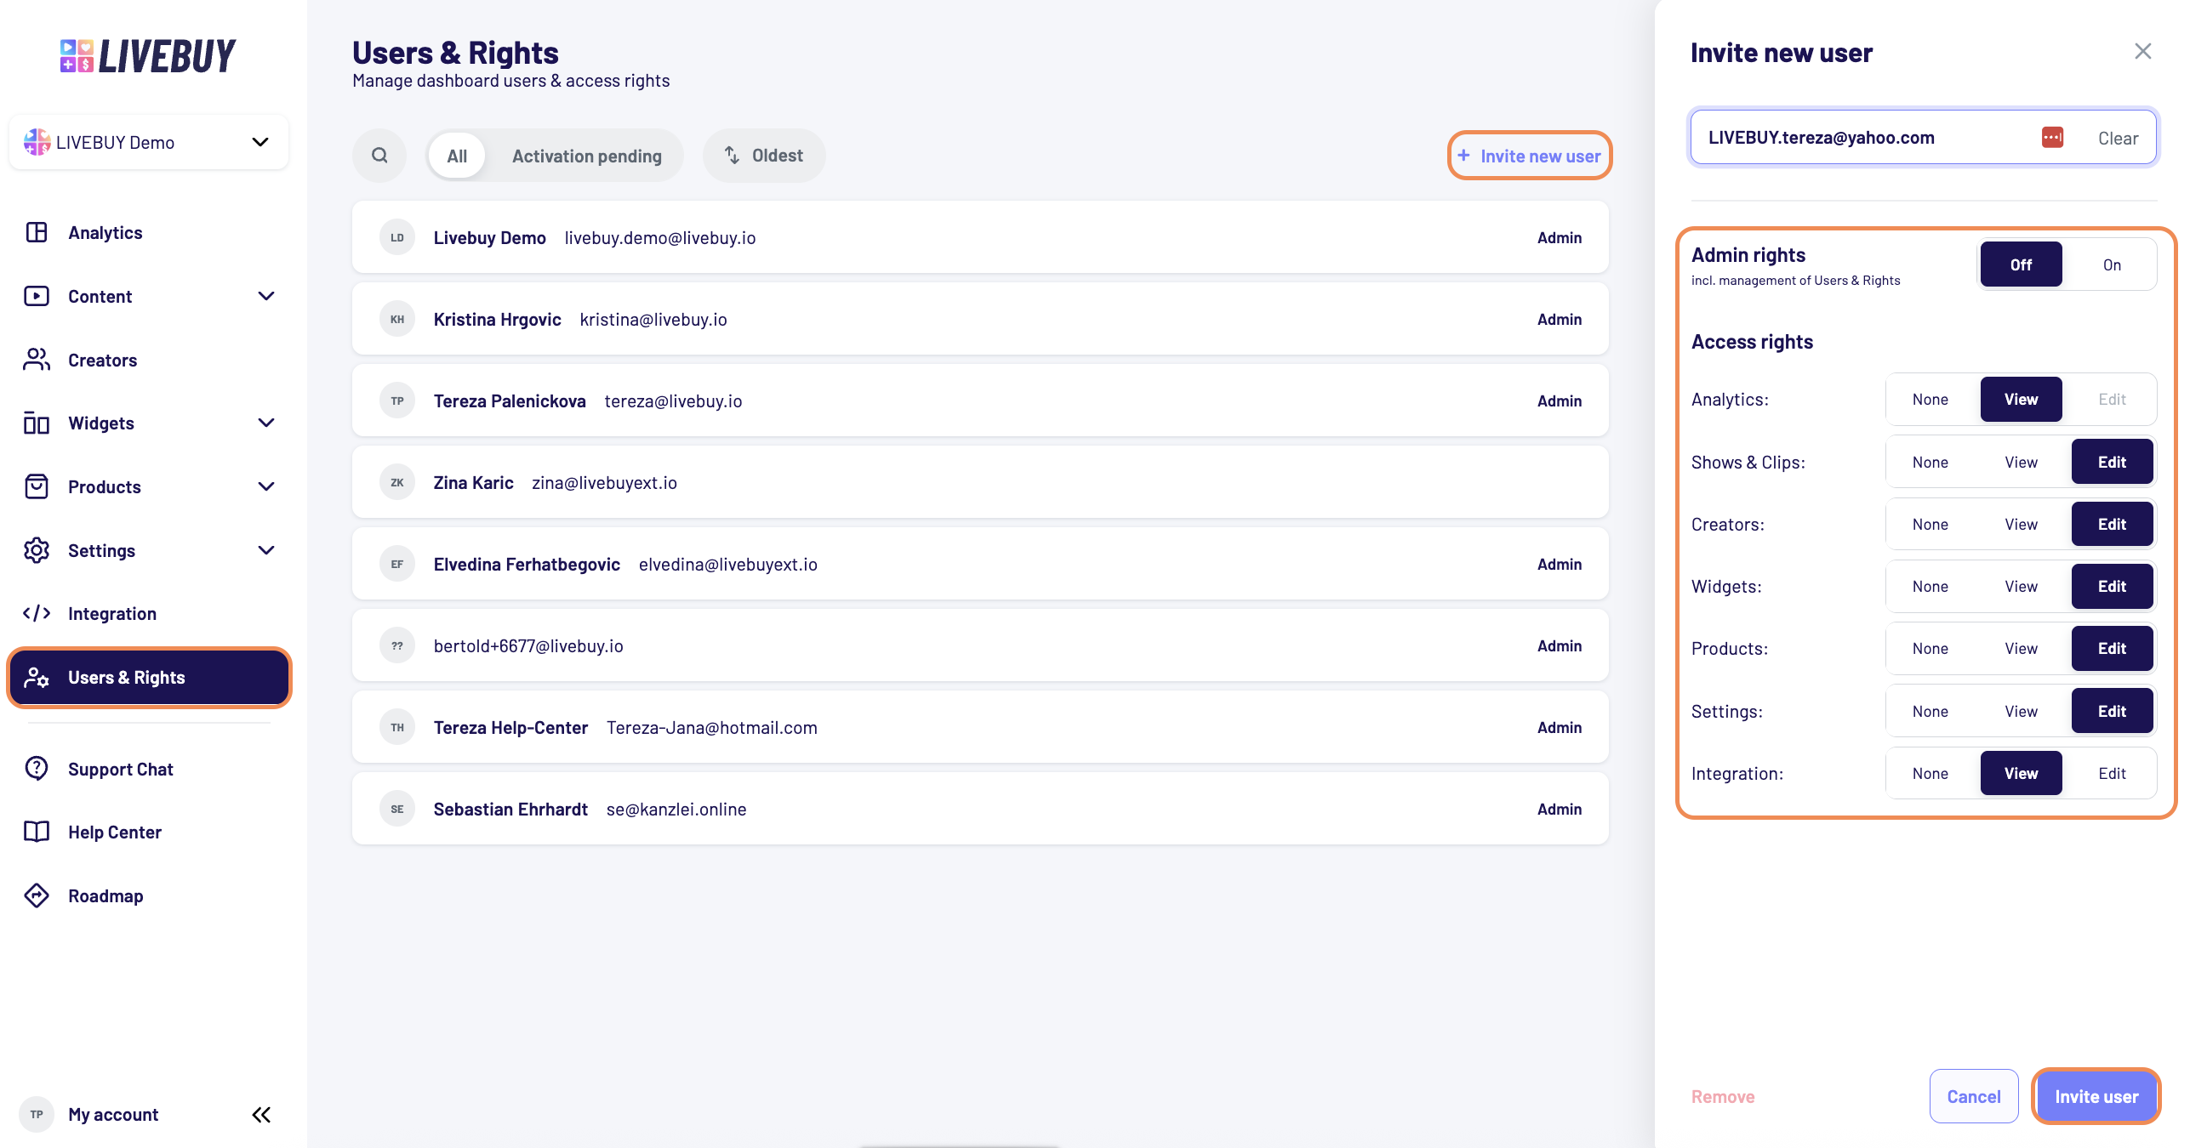This screenshot has height=1148, width=2190.
Task: Click the Settings gear icon
Action: (x=37, y=550)
